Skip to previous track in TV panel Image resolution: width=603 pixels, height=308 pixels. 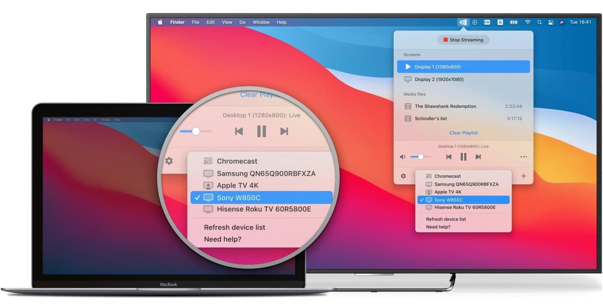[449, 157]
